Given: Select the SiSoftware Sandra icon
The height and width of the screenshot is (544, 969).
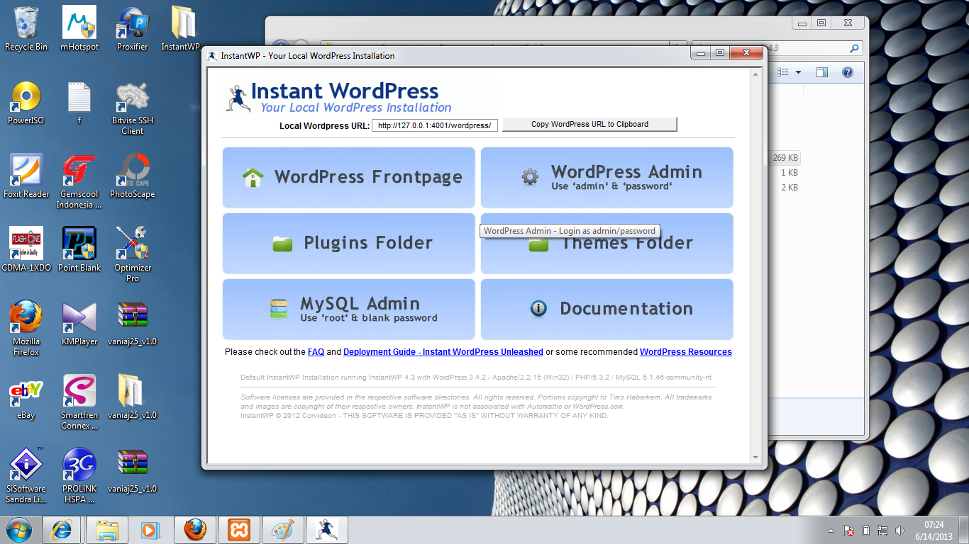Looking at the screenshot, I should (x=26, y=476).
